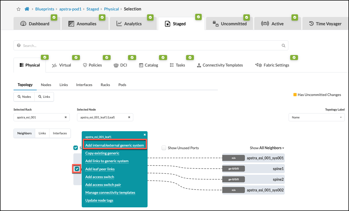Select Add internal/external generic system
349x211 pixels.
pos(115,145)
